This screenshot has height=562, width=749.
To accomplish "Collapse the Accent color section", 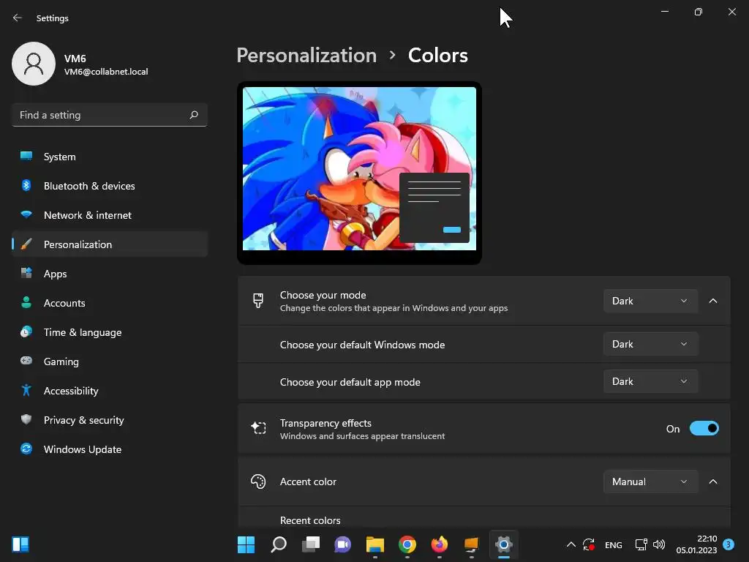I will (x=712, y=482).
